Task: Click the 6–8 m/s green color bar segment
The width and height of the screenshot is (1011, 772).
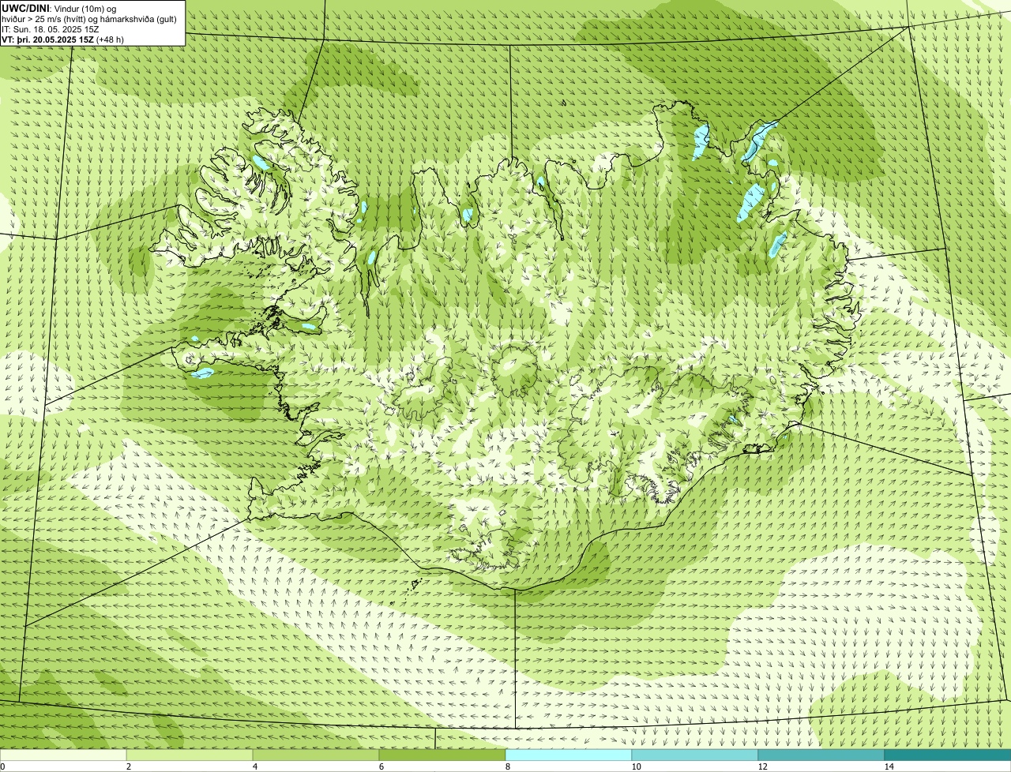Action: click(442, 755)
